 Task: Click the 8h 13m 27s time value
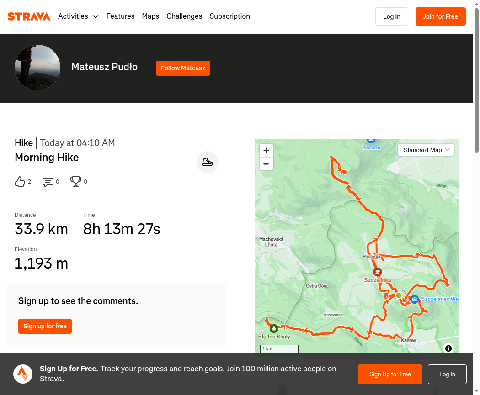click(122, 229)
